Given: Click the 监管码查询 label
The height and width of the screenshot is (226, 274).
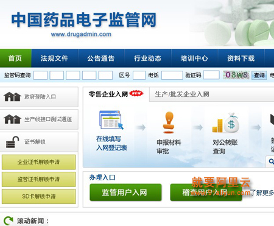Looking at the screenshot, I should (18, 76).
